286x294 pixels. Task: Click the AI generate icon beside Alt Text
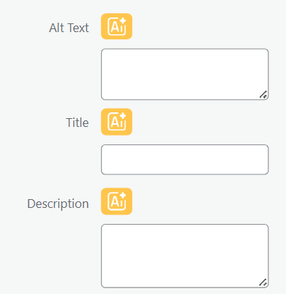point(116,26)
